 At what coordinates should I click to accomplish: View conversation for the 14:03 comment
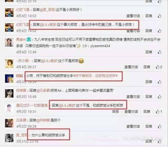133,16
